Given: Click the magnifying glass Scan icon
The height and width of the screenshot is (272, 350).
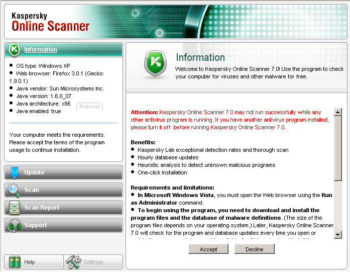Looking at the screenshot, I should point(14,191).
